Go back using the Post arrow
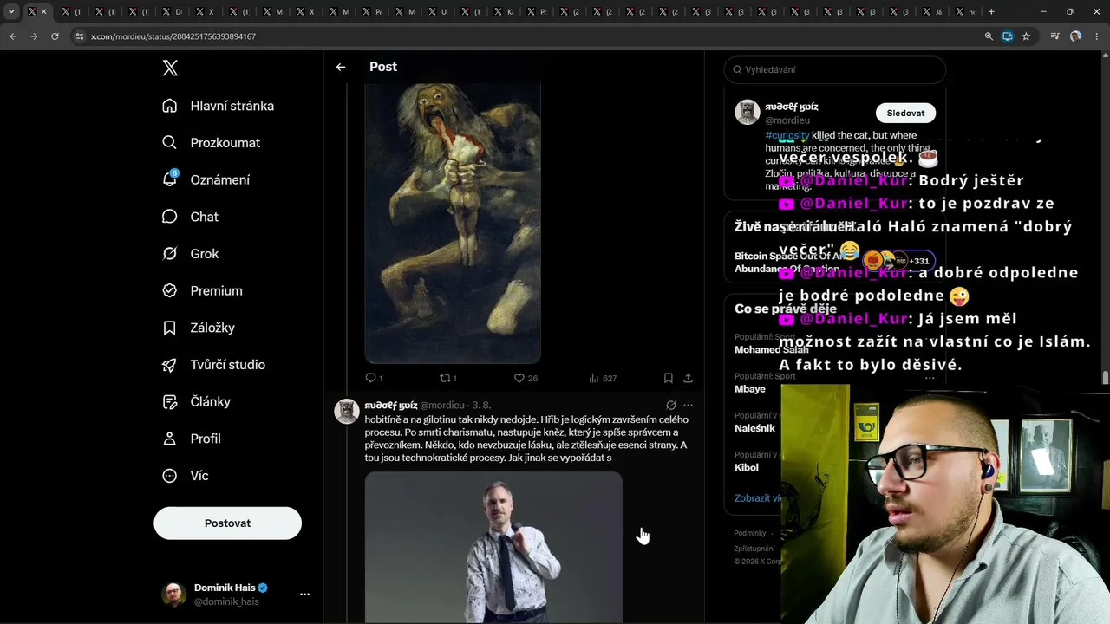Image resolution: width=1110 pixels, height=624 pixels. (341, 67)
